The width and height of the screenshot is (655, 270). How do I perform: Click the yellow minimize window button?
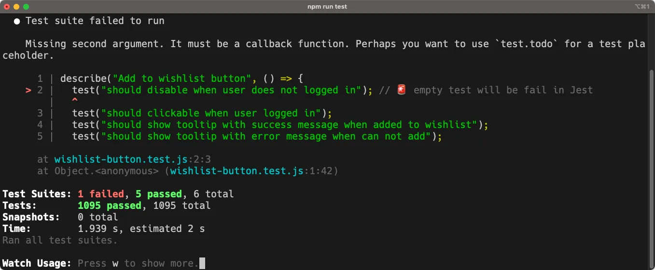point(16,7)
